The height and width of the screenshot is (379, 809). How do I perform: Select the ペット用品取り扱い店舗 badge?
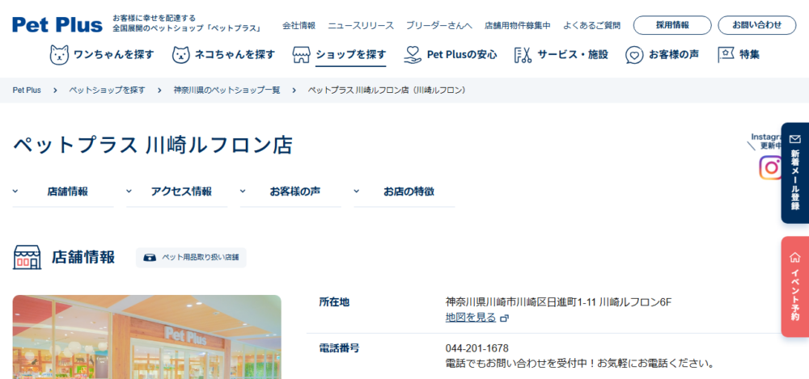pyautogui.click(x=191, y=257)
